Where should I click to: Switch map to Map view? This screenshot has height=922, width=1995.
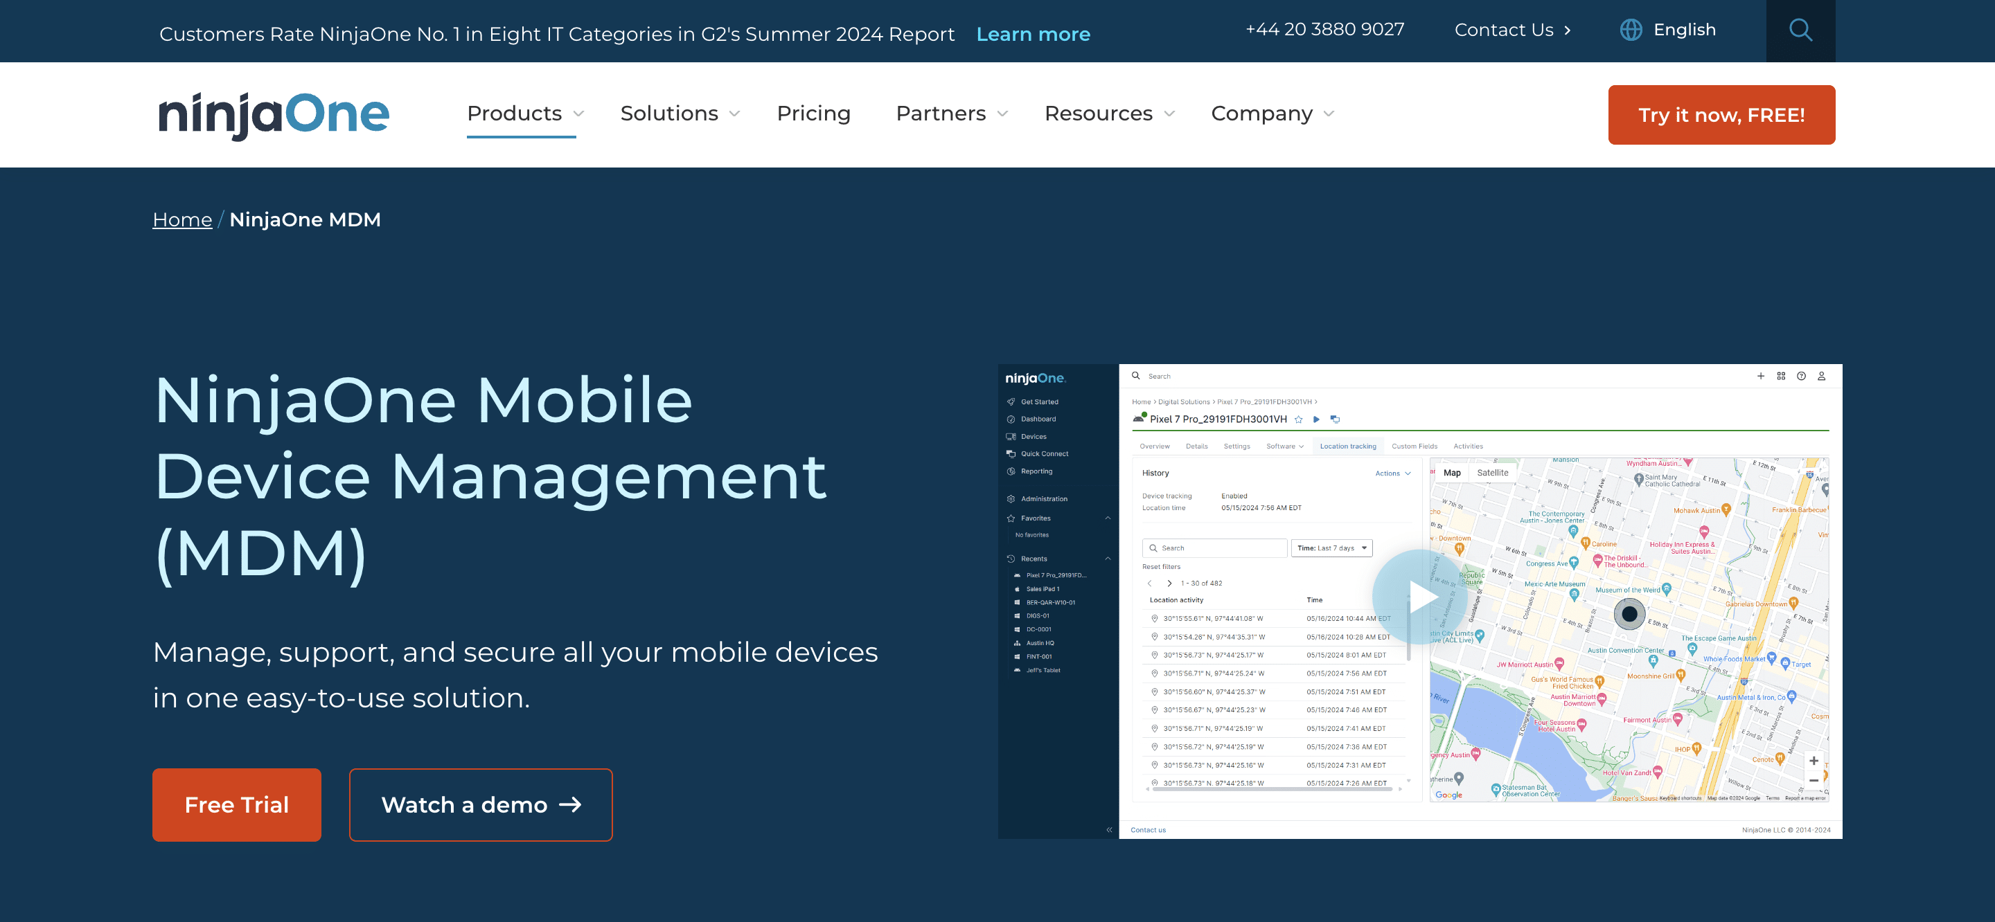pyautogui.click(x=1452, y=472)
